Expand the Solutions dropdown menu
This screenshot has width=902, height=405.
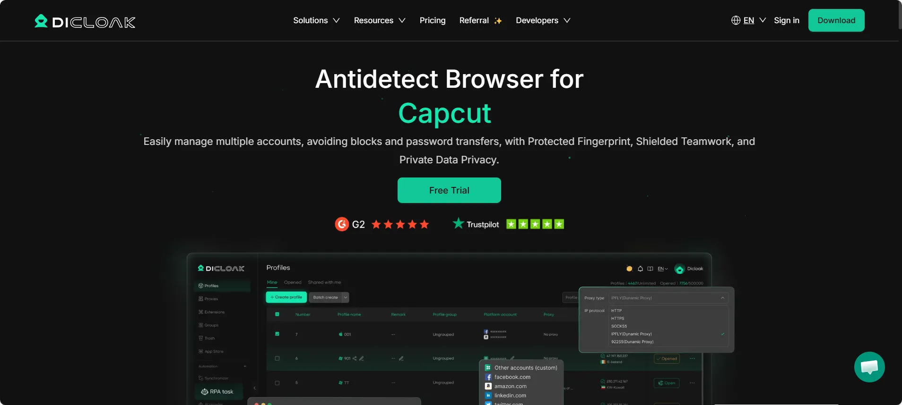coord(316,20)
